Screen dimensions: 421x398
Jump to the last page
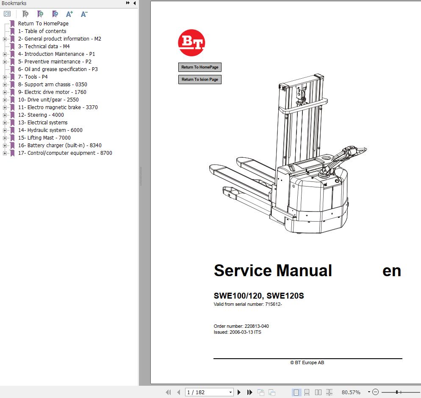click(x=249, y=392)
